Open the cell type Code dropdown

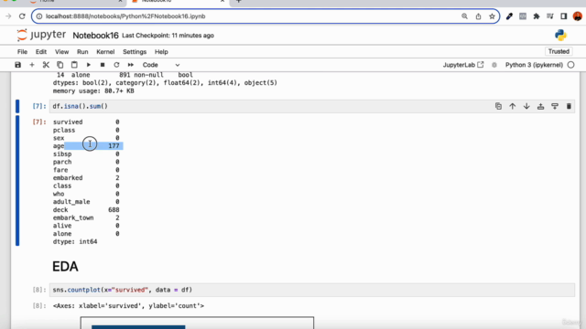coord(161,65)
